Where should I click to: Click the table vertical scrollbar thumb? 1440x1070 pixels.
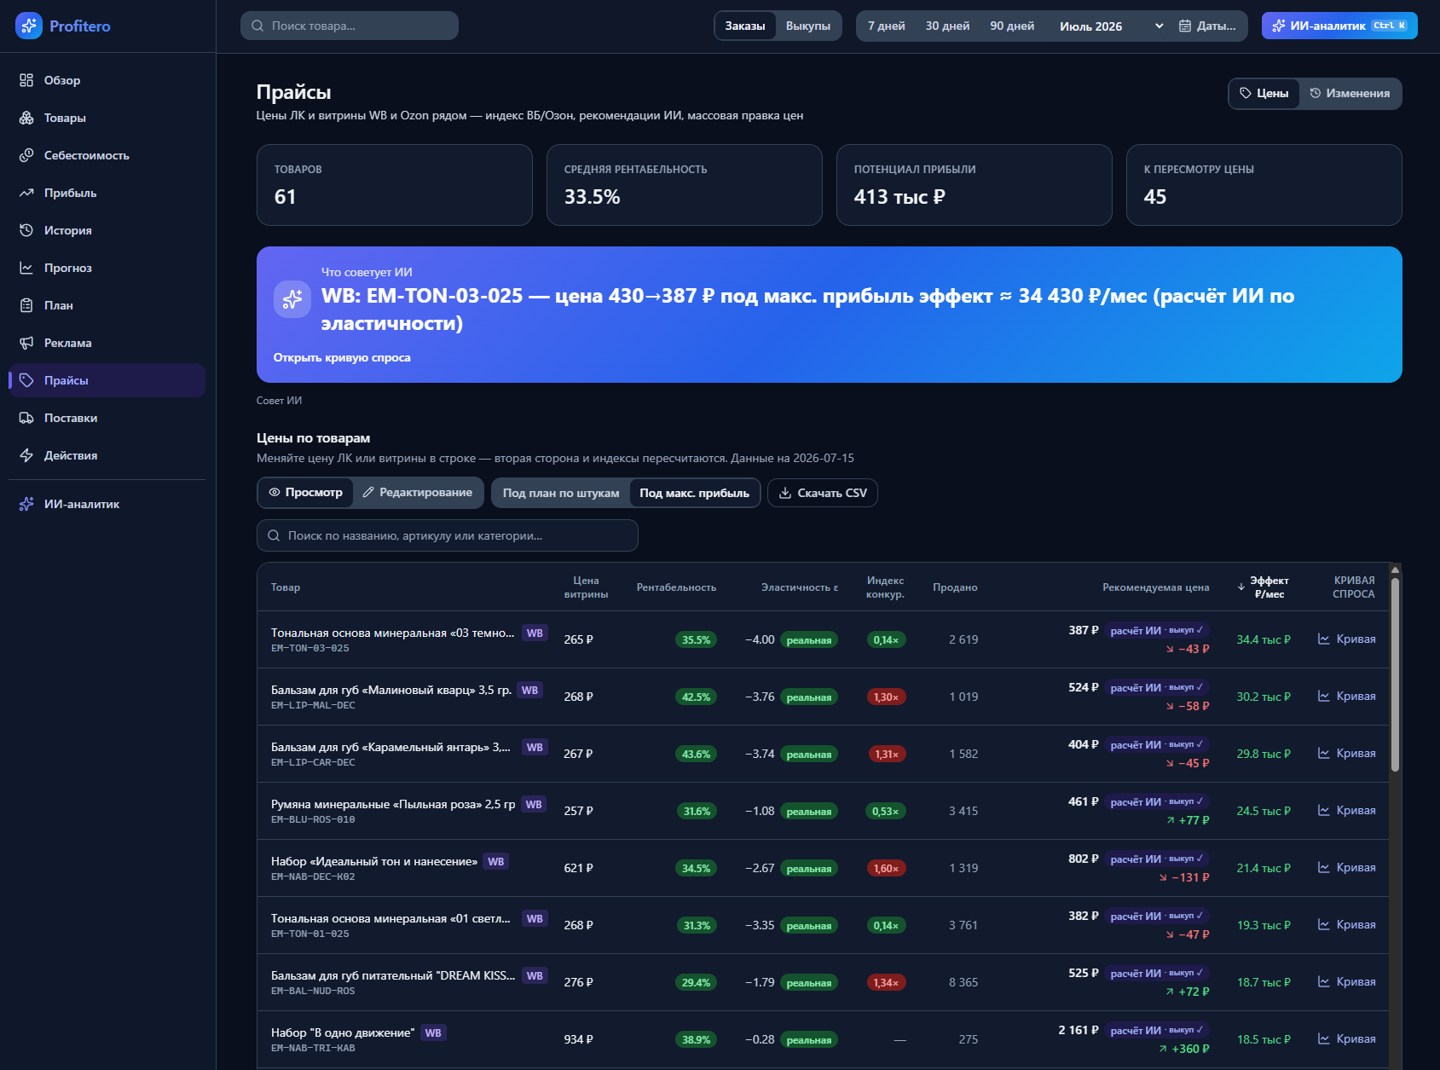(1395, 674)
